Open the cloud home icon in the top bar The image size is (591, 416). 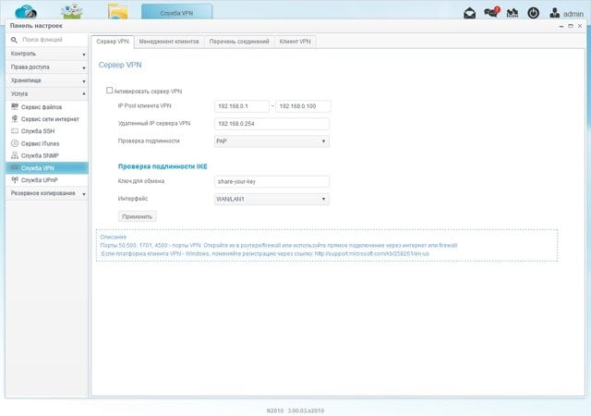point(26,11)
